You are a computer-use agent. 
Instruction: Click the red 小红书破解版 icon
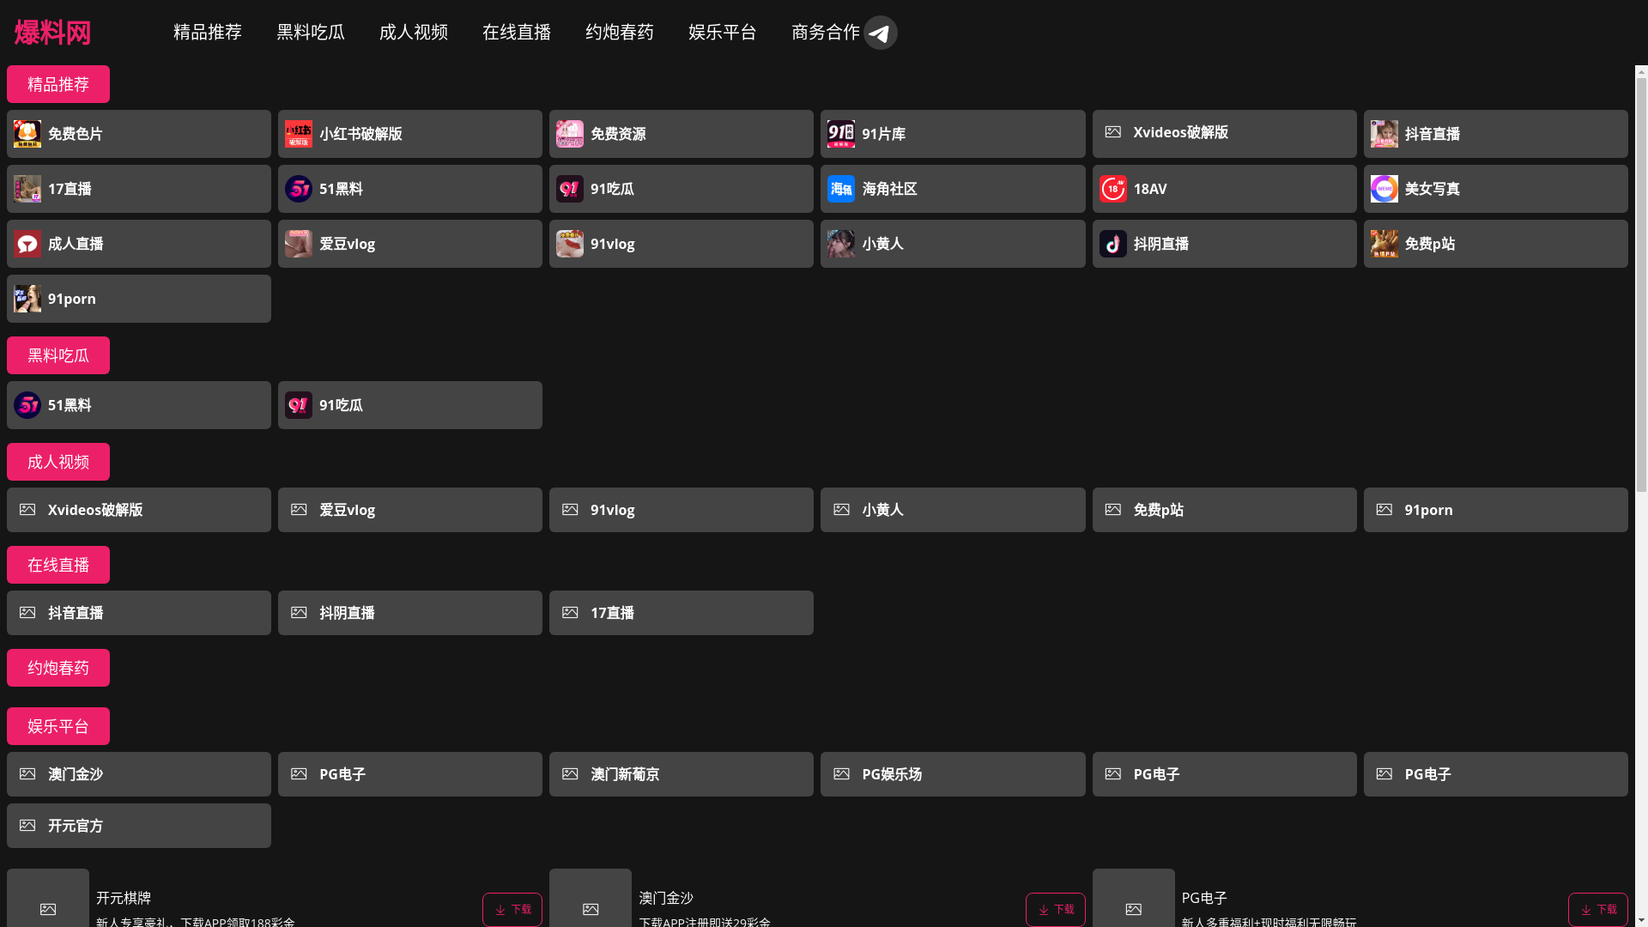pyautogui.click(x=299, y=134)
